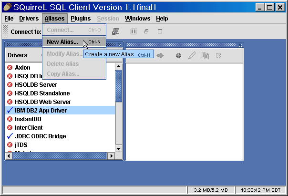Click the driver list scroll up arrow

pos(119,66)
